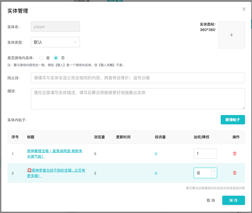This screenshot has width=252, height=213.
Task: Click the 新增帖子 button
Action: 233,120
